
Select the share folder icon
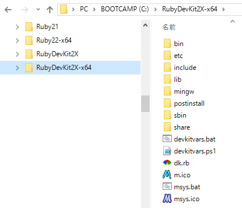click(x=167, y=127)
